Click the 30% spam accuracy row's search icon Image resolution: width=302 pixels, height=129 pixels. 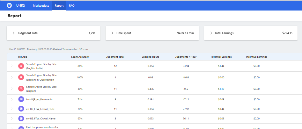[21, 89]
